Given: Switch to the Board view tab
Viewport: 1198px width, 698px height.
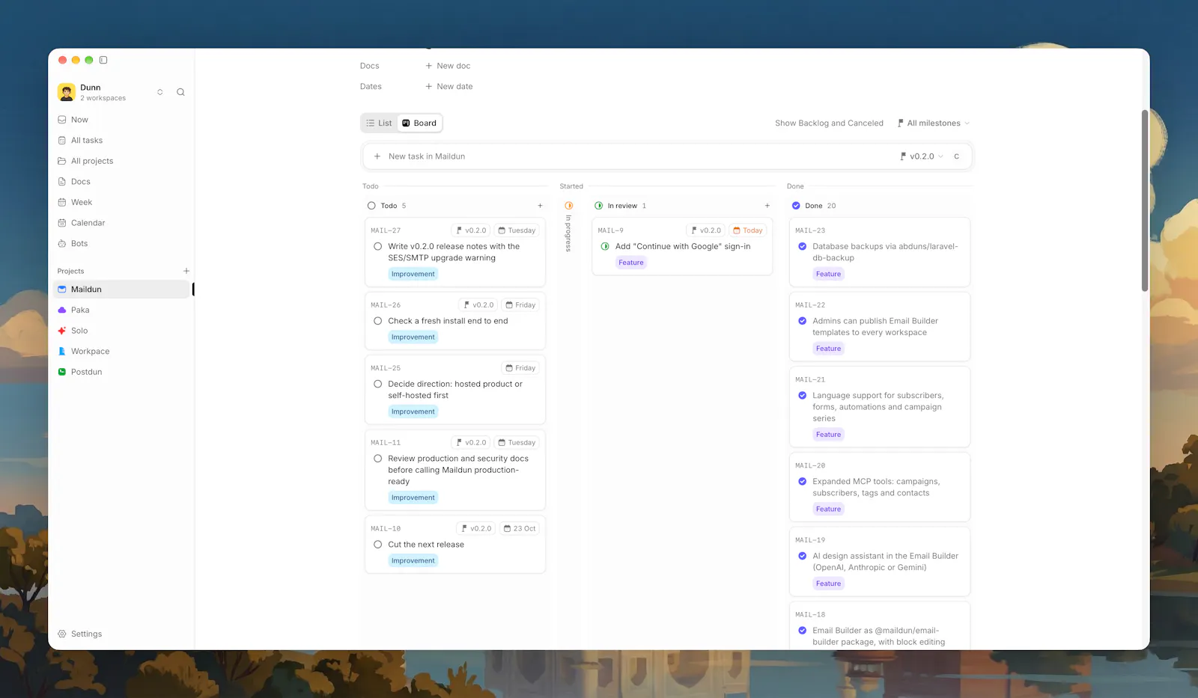Looking at the screenshot, I should click(x=419, y=123).
